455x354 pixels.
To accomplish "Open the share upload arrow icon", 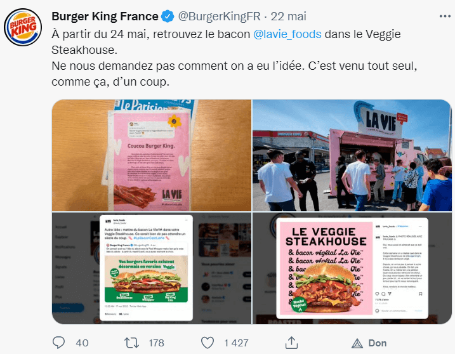I will coord(292,343).
